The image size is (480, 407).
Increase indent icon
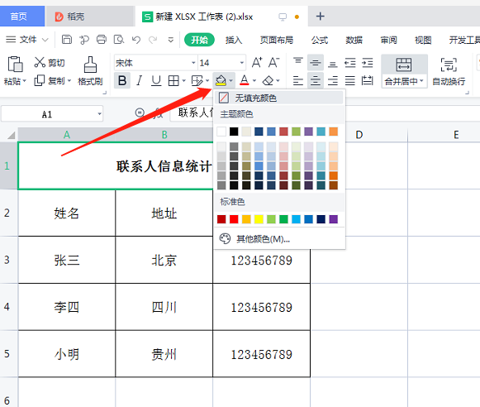(x=368, y=63)
